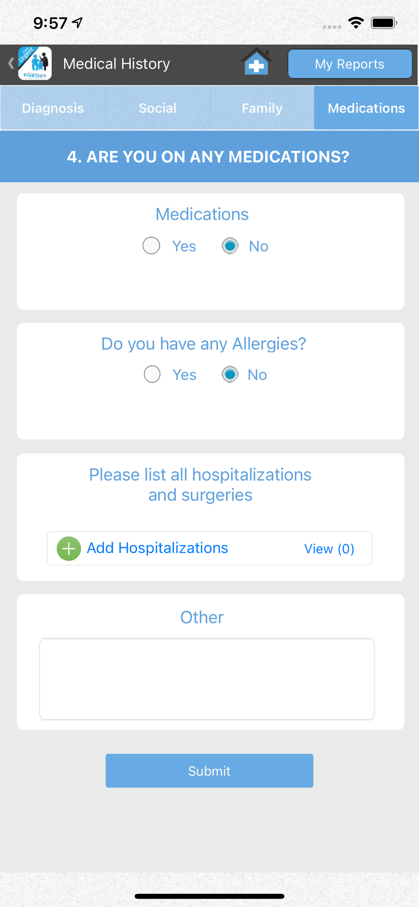
Task: Open the Family tab
Action: [262, 108]
